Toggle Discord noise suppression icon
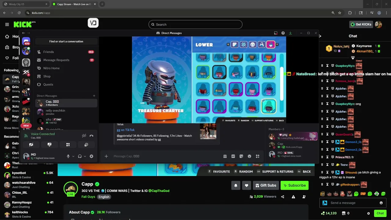The width and height of the screenshot is (391, 220). coord(84,136)
